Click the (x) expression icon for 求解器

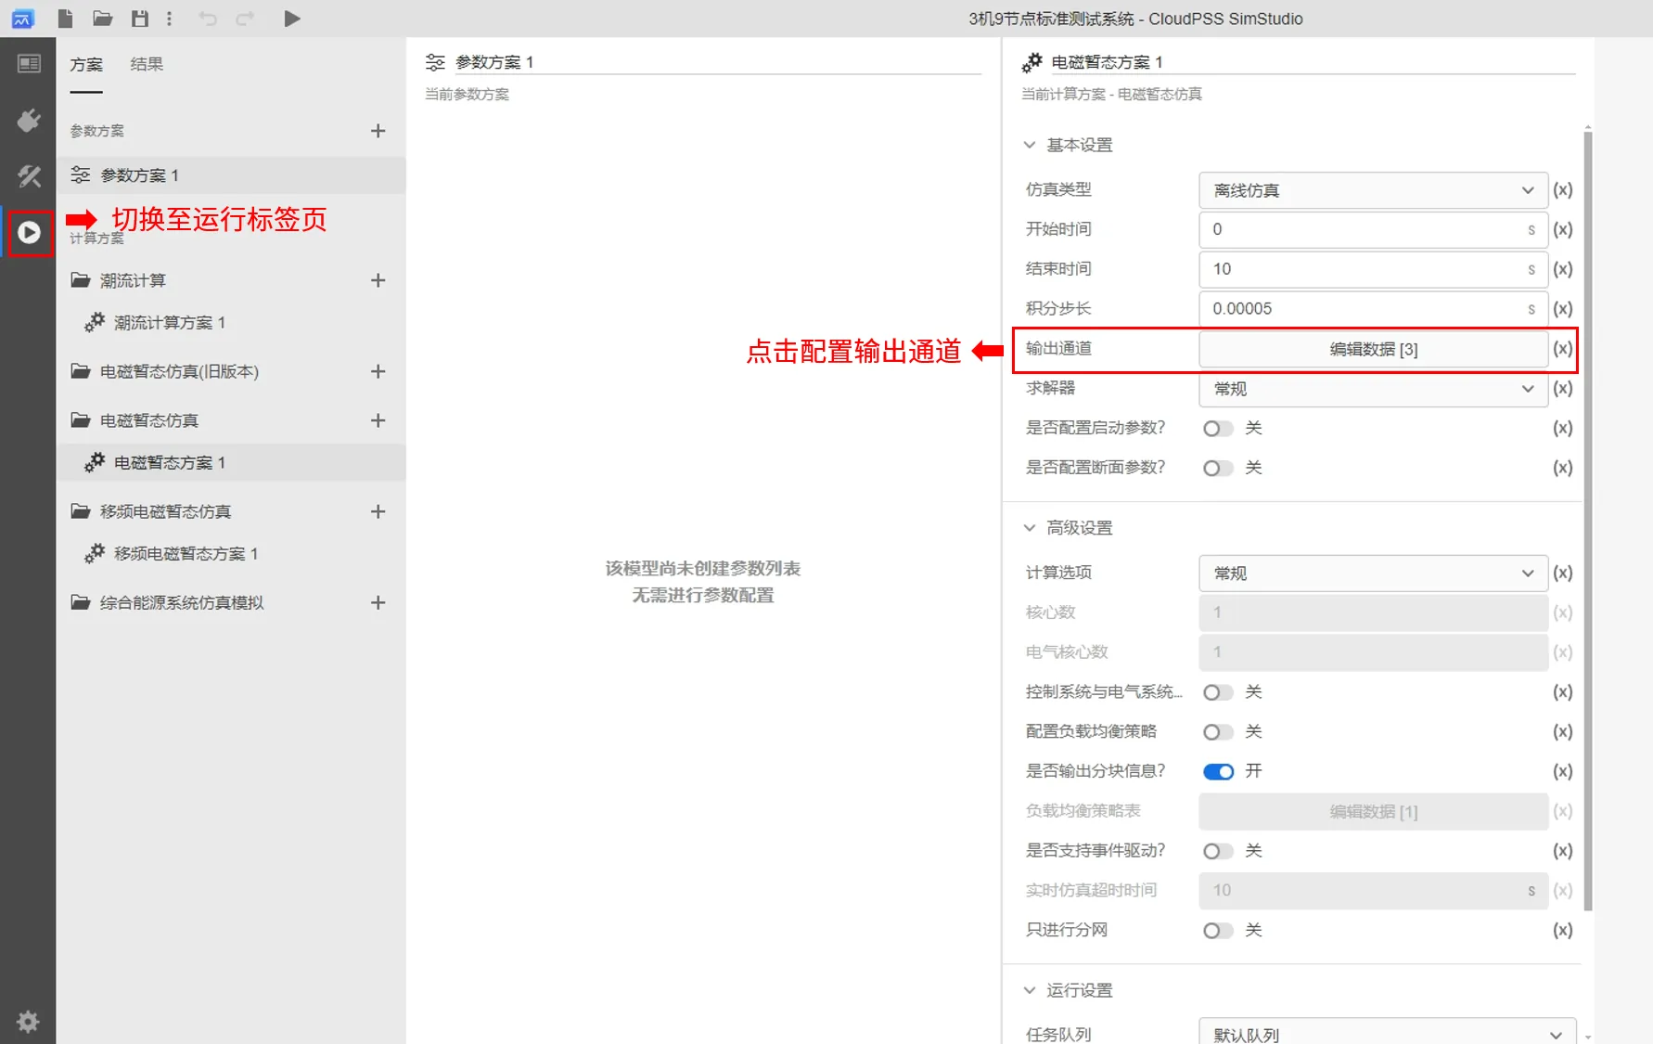click(x=1563, y=388)
